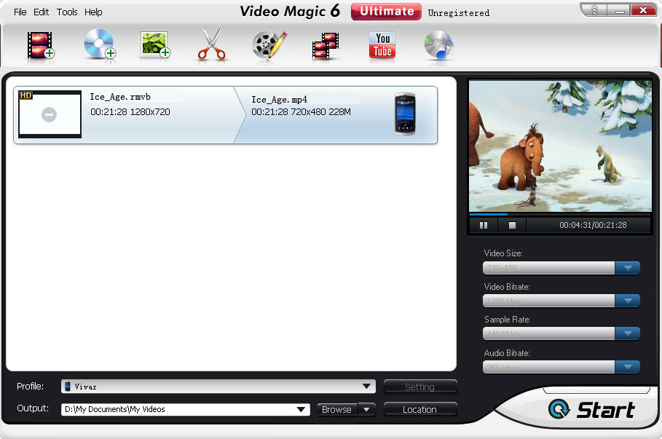The image size is (662, 439).
Task: Open the File menu
Action: click(x=20, y=12)
